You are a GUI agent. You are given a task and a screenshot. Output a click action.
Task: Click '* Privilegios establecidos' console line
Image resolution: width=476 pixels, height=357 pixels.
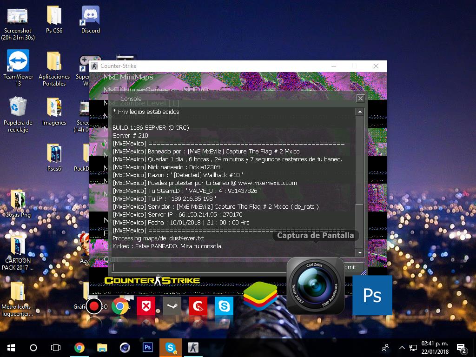145,112
